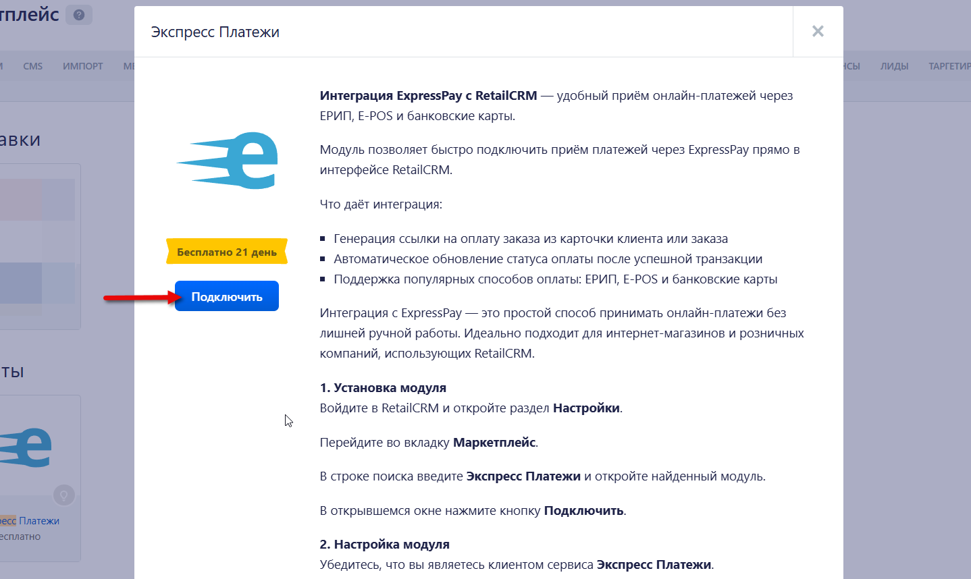Open the ЛИДЫ menu section
The width and height of the screenshot is (971, 579).
coord(895,65)
